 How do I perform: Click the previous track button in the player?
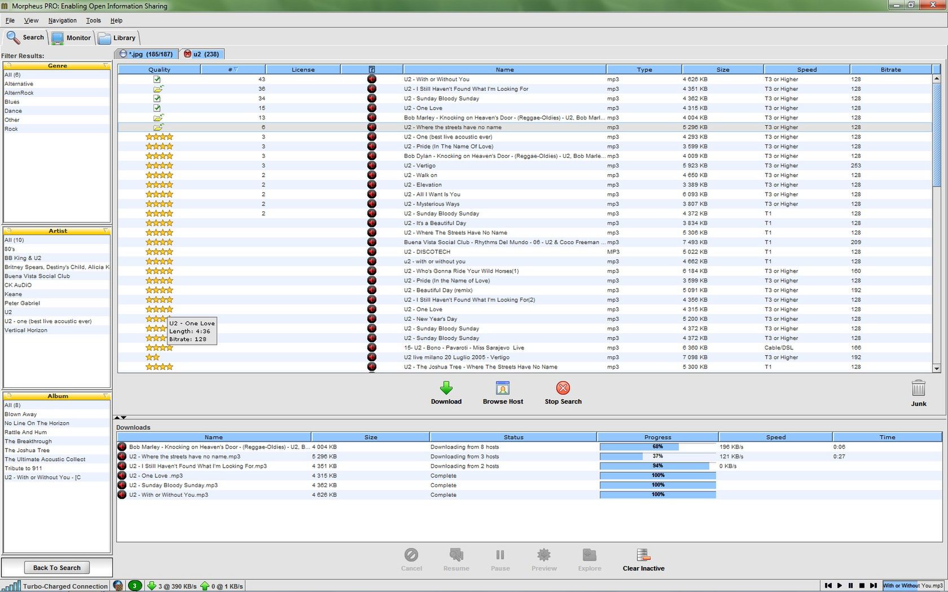828,586
